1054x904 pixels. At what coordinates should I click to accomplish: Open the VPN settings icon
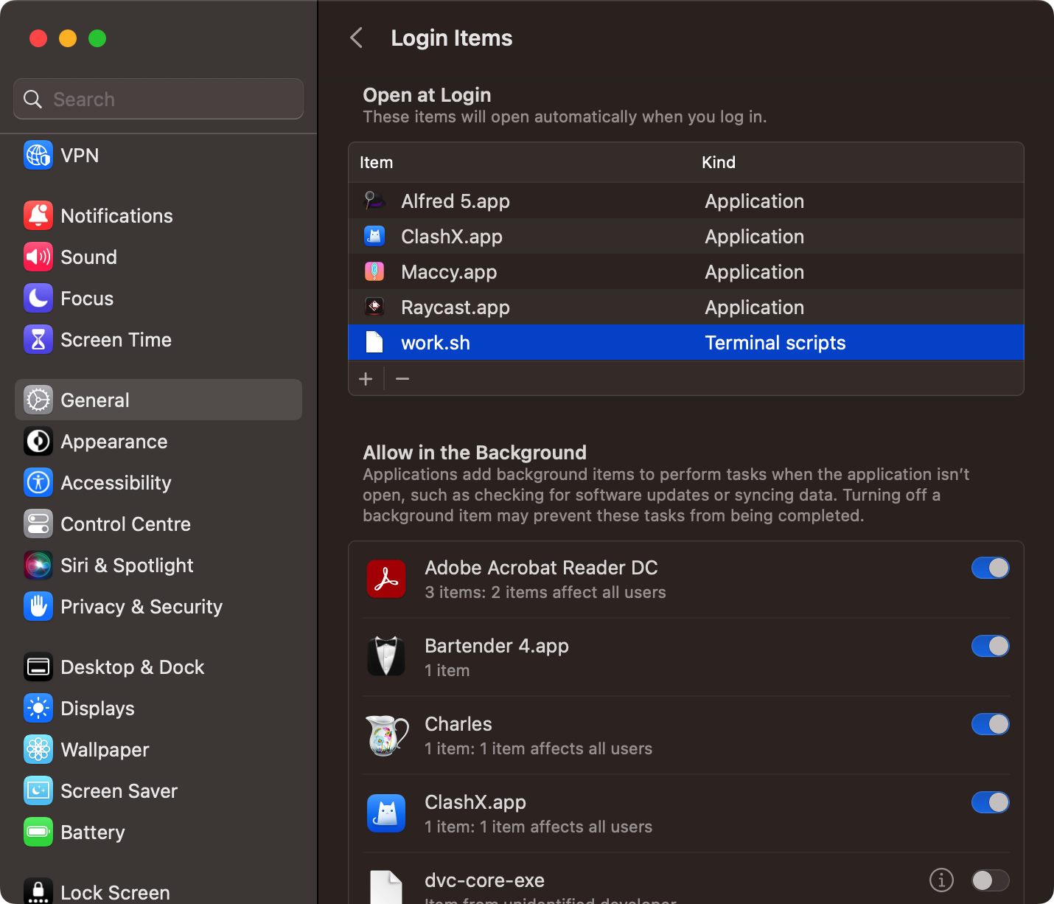click(38, 156)
